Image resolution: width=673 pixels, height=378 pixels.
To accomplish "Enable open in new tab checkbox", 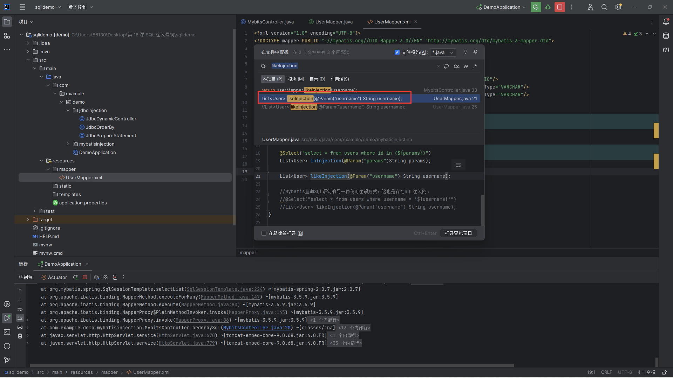I will [264, 233].
